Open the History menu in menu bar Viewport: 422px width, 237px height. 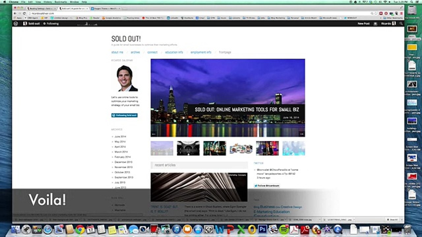(47, 2)
